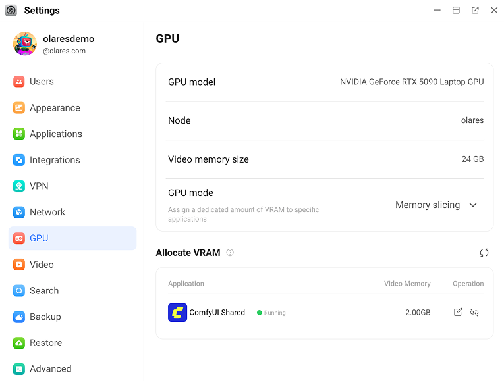
Task: Open the Users settings section
Action: point(42,82)
